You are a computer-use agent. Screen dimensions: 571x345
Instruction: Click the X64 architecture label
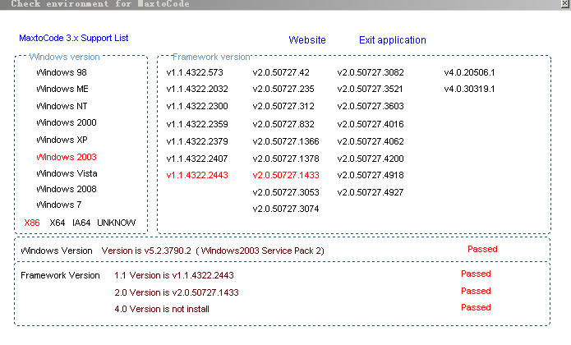(x=58, y=223)
